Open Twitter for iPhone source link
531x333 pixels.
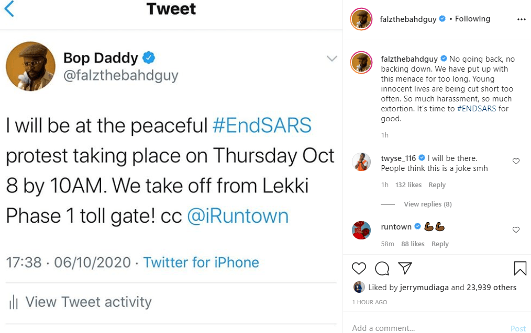click(x=201, y=262)
